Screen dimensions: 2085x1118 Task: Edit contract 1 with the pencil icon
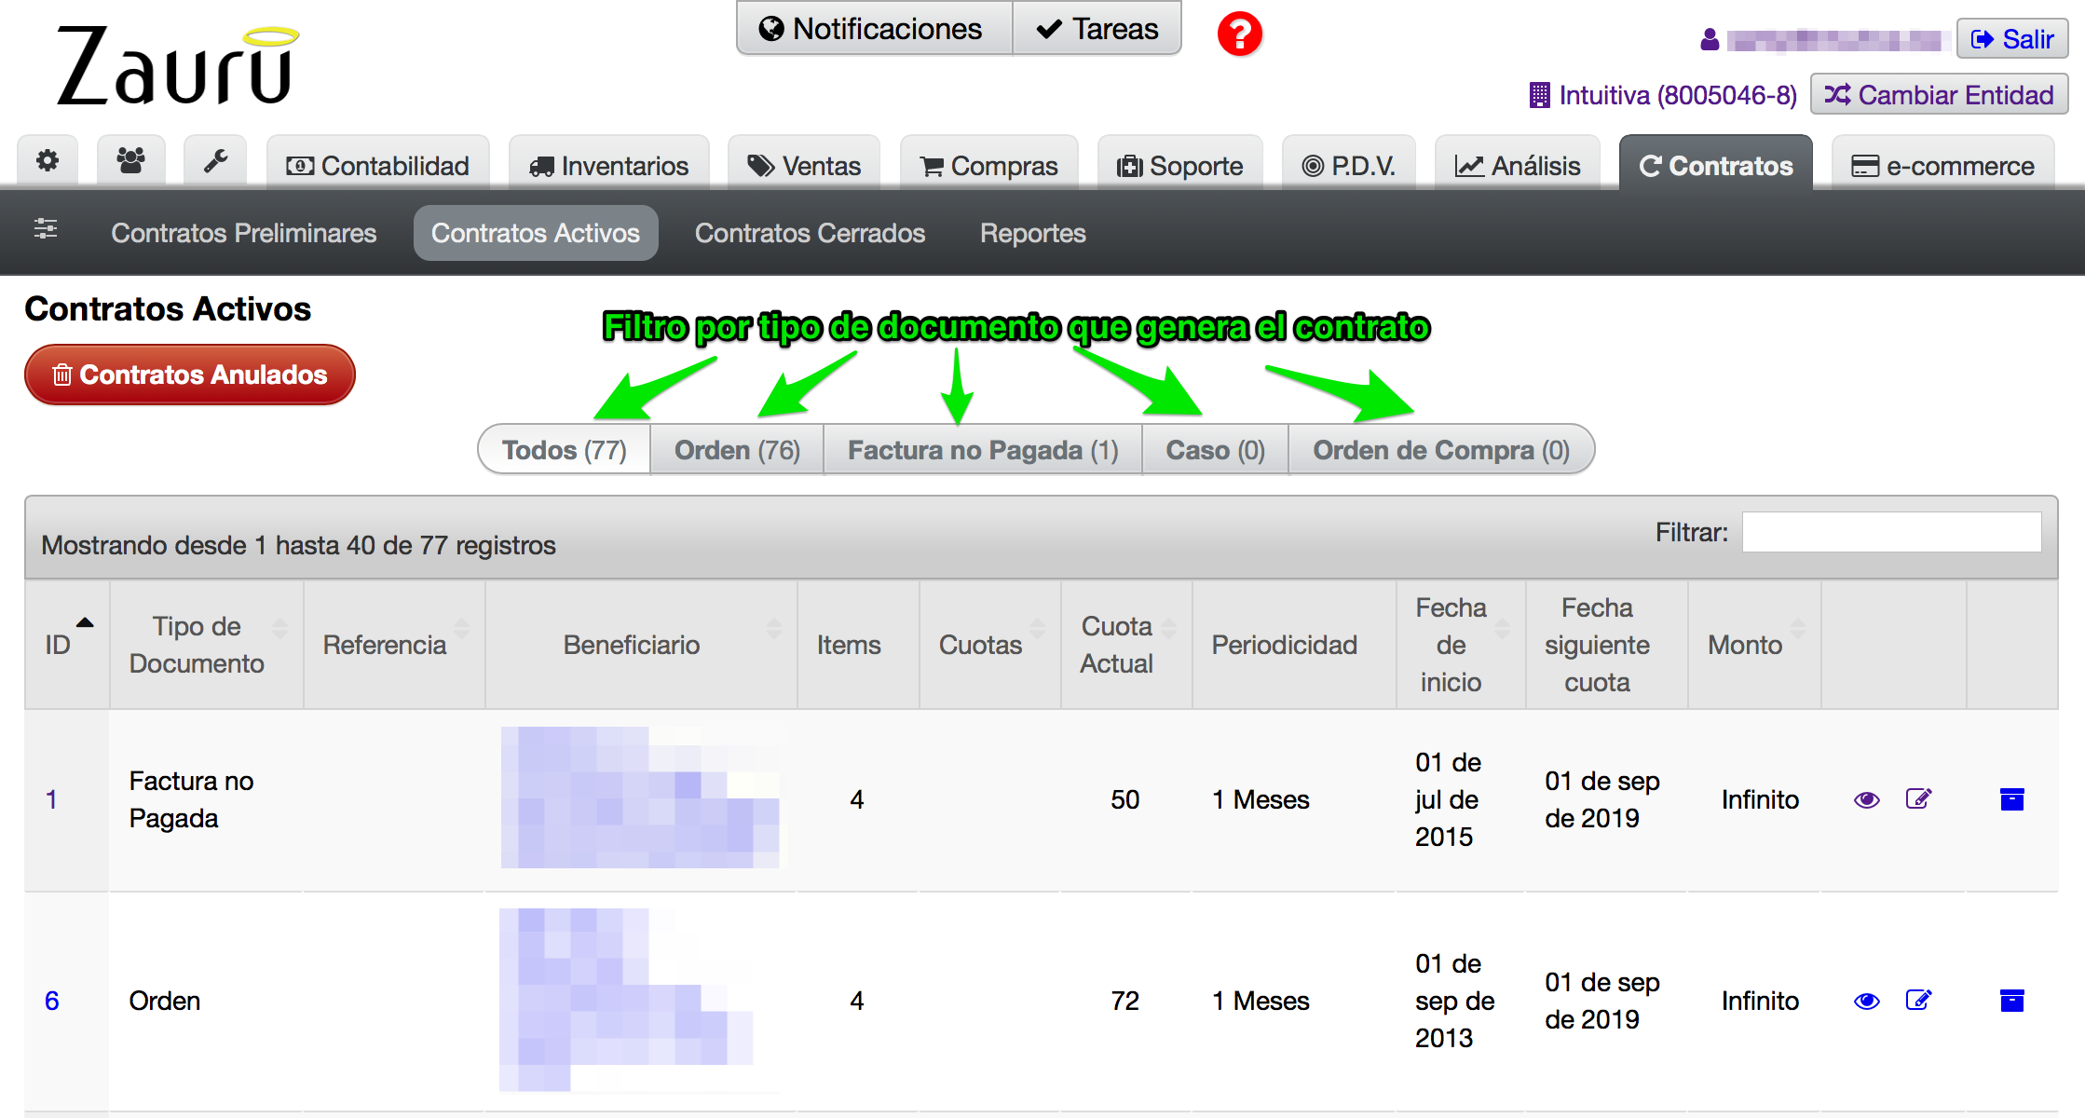1918,798
